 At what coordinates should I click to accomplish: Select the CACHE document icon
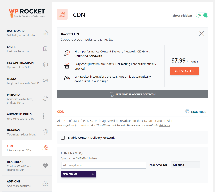click(46, 48)
